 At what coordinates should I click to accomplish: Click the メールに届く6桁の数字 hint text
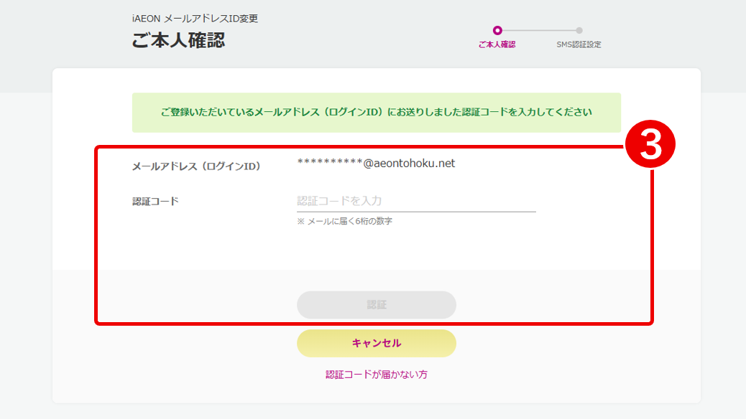click(x=344, y=222)
